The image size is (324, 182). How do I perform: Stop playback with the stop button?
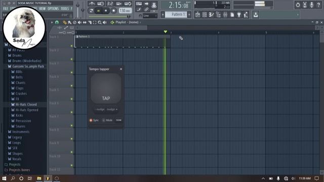coord(106,11)
